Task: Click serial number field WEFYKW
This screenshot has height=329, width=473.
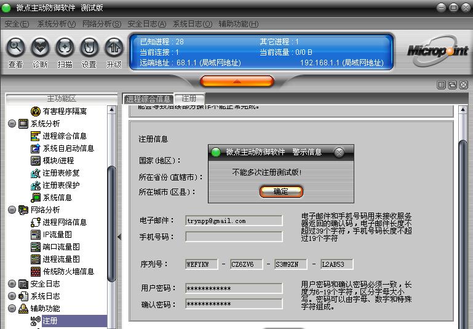Action: click(202, 264)
